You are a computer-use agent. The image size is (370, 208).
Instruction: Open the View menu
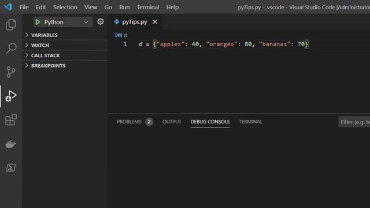[x=91, y=7]
